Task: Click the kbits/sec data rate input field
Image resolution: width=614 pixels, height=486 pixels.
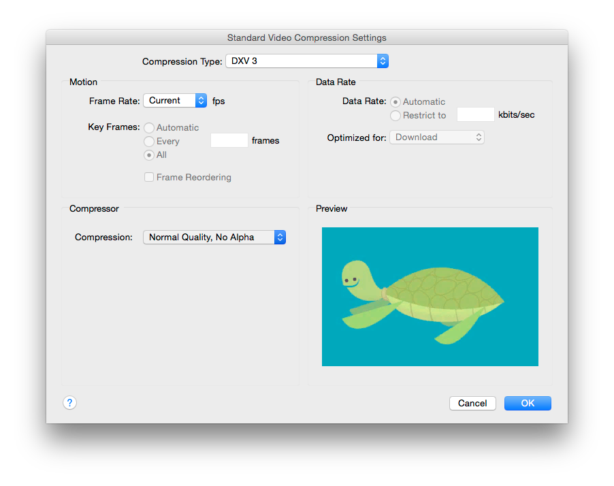Action: click(475, 115)
